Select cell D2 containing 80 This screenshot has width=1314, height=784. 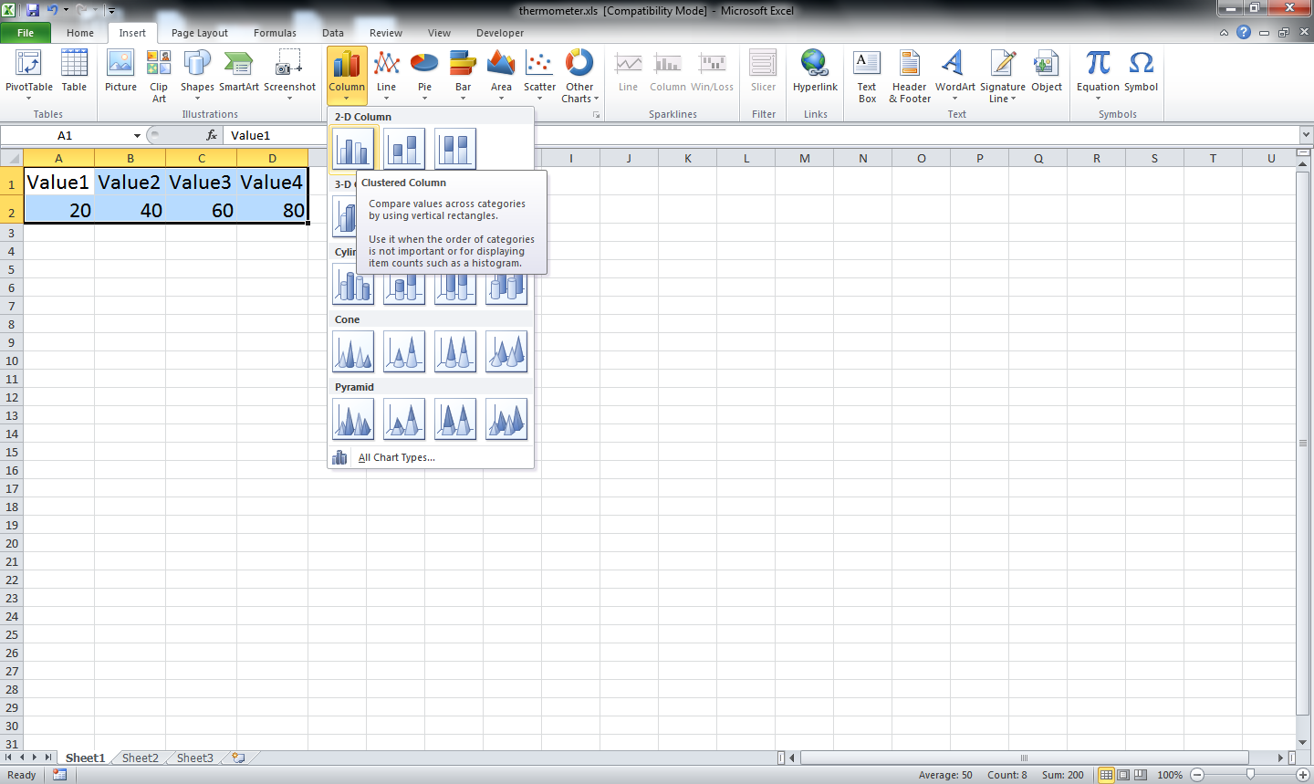(x=272, y=210)
